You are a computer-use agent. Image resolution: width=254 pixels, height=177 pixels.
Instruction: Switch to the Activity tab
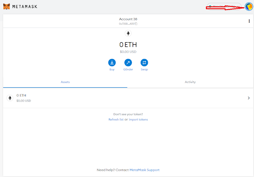[x=190, y=82]
